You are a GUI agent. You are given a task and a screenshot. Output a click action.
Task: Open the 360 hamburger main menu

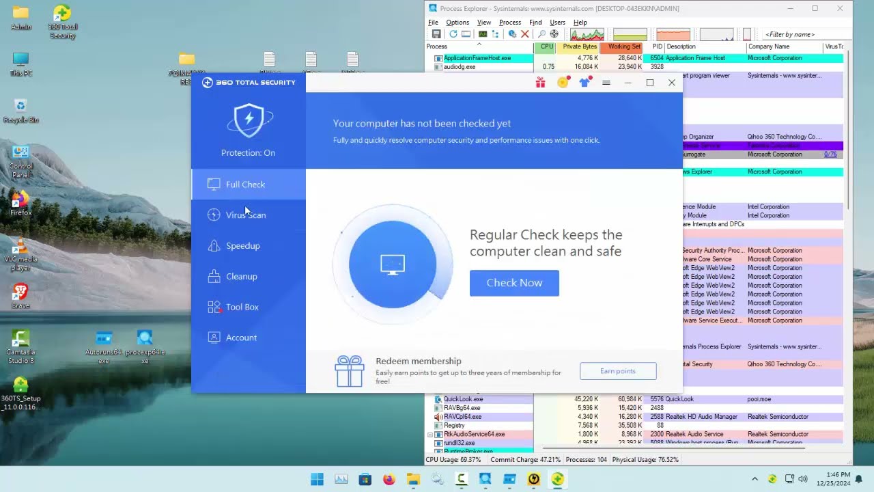[606, 83]
